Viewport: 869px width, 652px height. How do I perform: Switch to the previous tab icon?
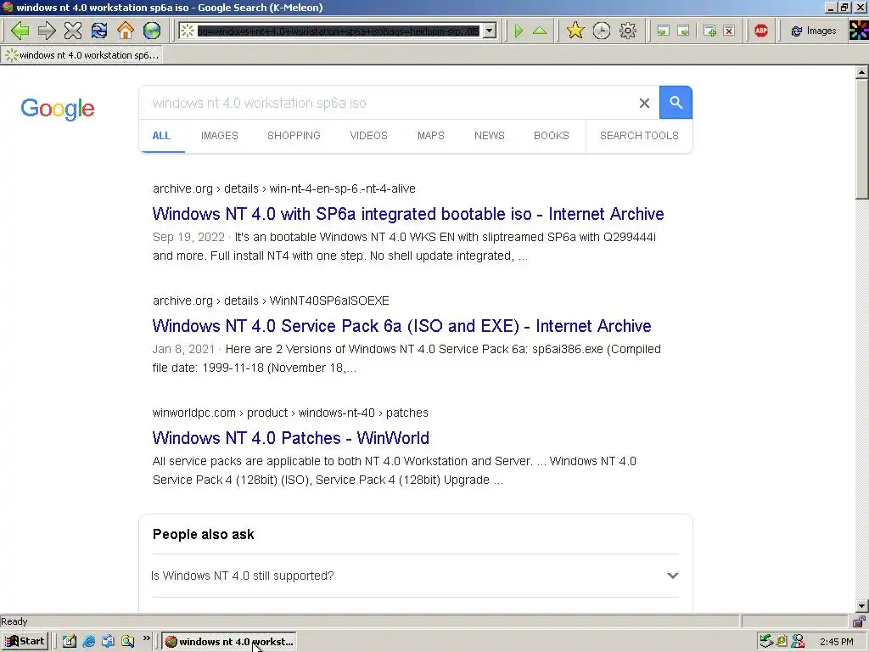[663, 31]
